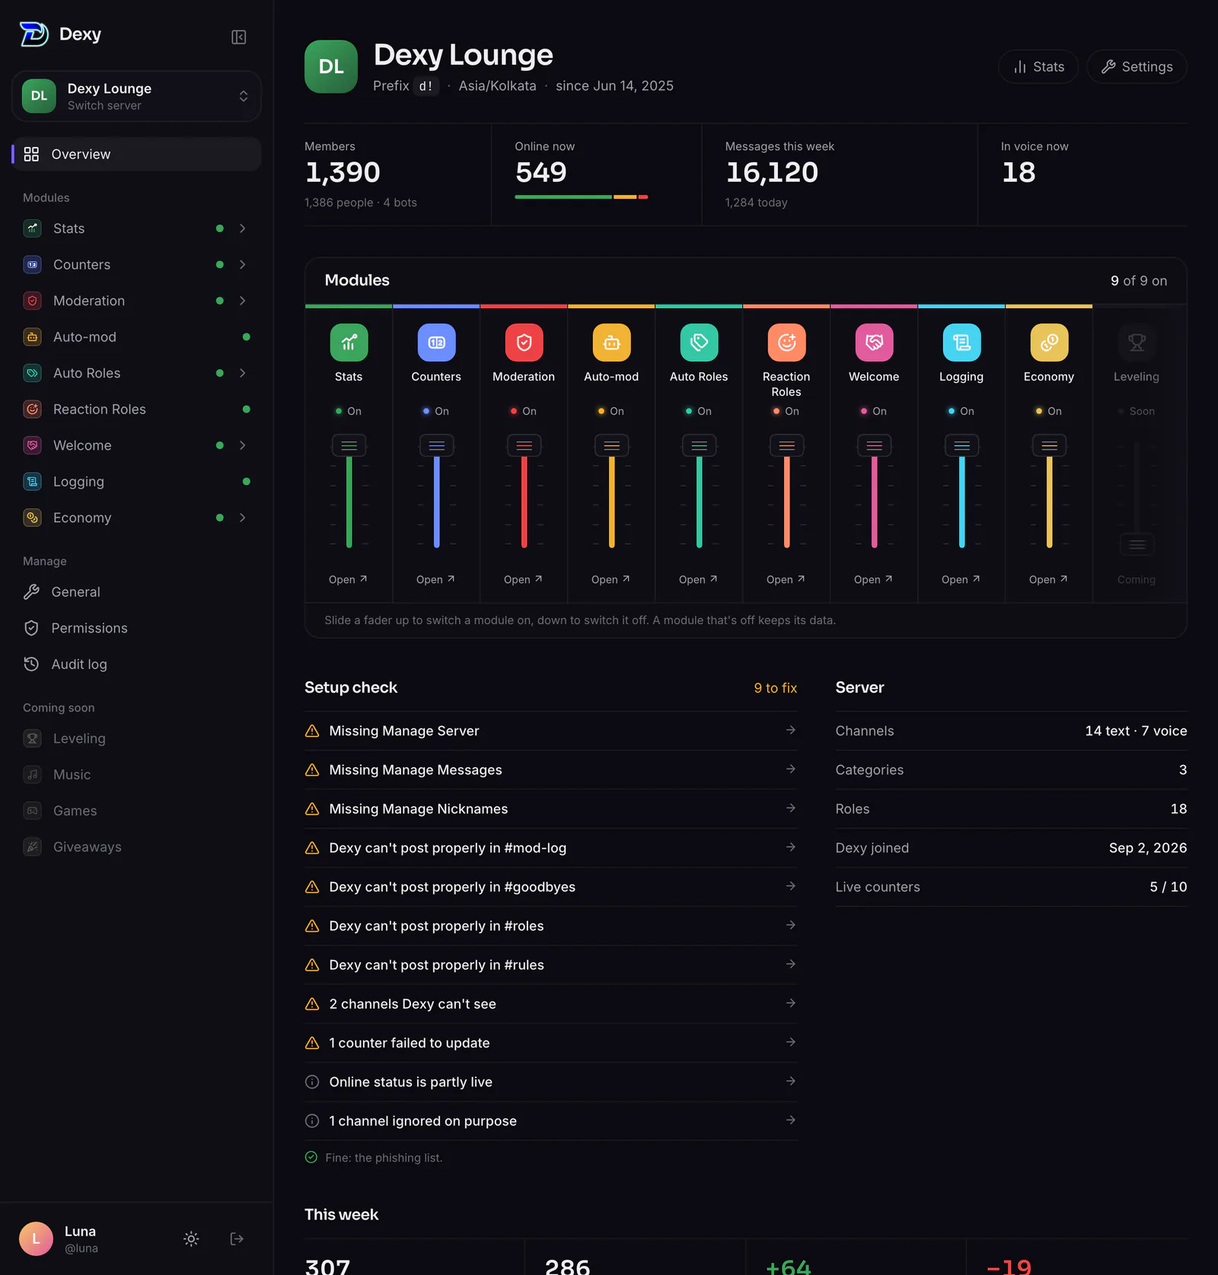Expand the Counters sidebar chevron
Image resolution: width=1218 pixels, height=1275 pixels.
click(242, 264)
